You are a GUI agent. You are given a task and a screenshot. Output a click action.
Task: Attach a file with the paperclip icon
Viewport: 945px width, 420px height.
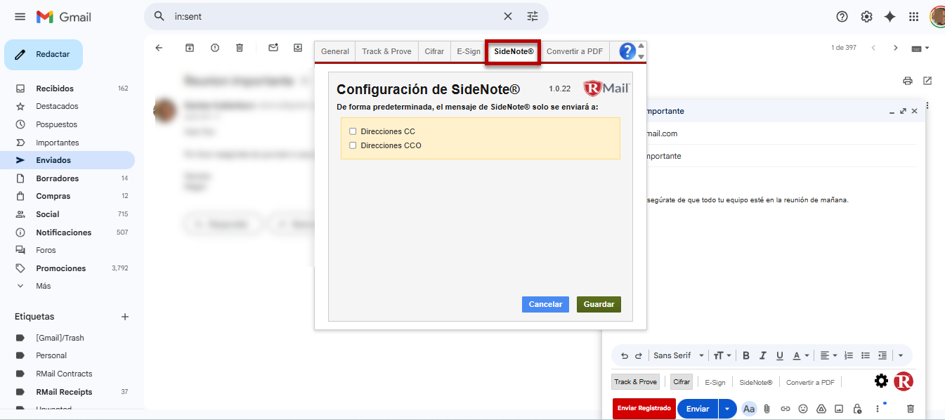[x=767, y=409]
